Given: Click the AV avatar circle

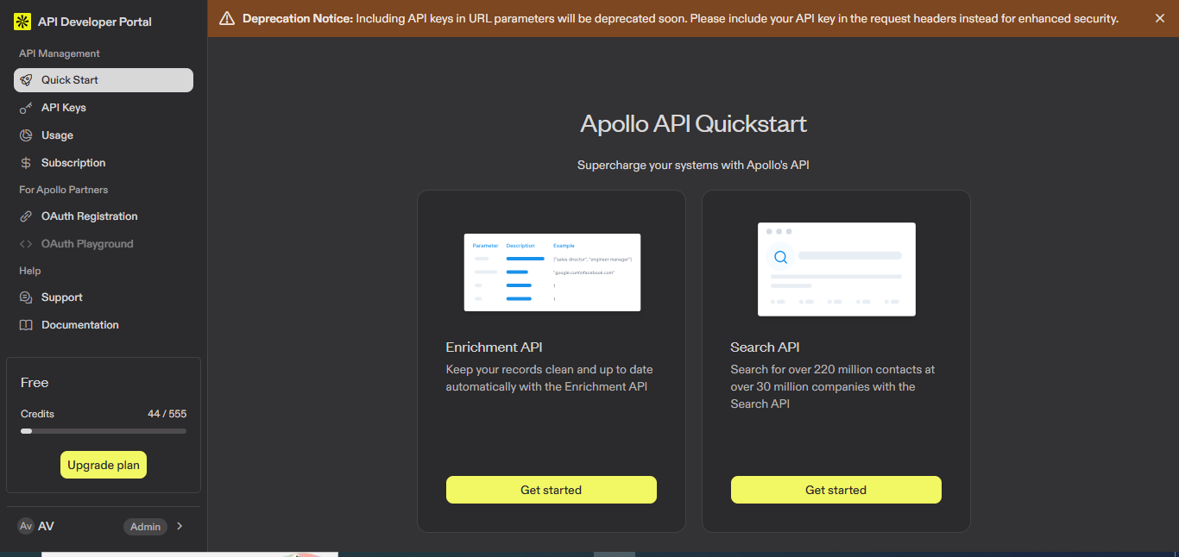Looking at the screenshot, I should pos(26,526).
